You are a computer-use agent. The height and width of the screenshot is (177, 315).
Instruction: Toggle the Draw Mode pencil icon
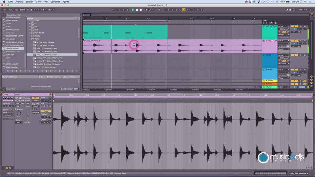pos(287,10)
